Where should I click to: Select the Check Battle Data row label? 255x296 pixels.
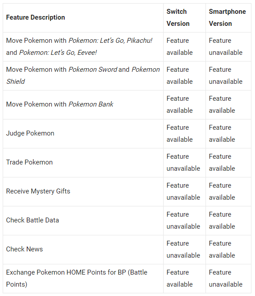click(x=33, y=220)
